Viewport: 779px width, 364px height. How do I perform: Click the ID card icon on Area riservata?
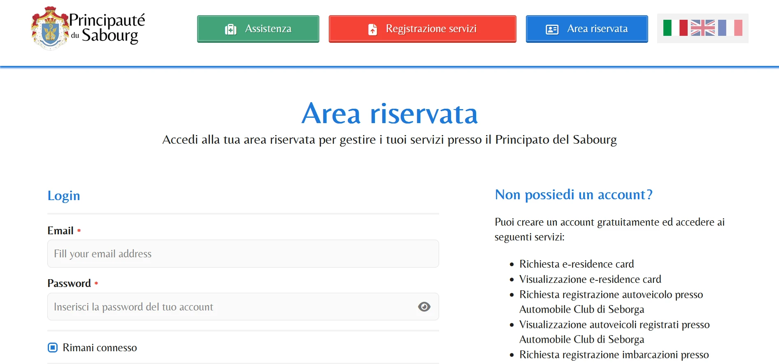point(552,29)
